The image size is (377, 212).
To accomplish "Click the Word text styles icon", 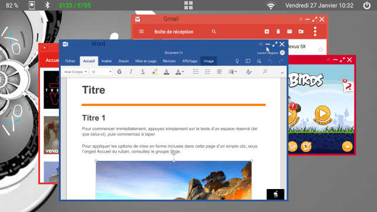I will pyautogui.click(x=249, y=72).
